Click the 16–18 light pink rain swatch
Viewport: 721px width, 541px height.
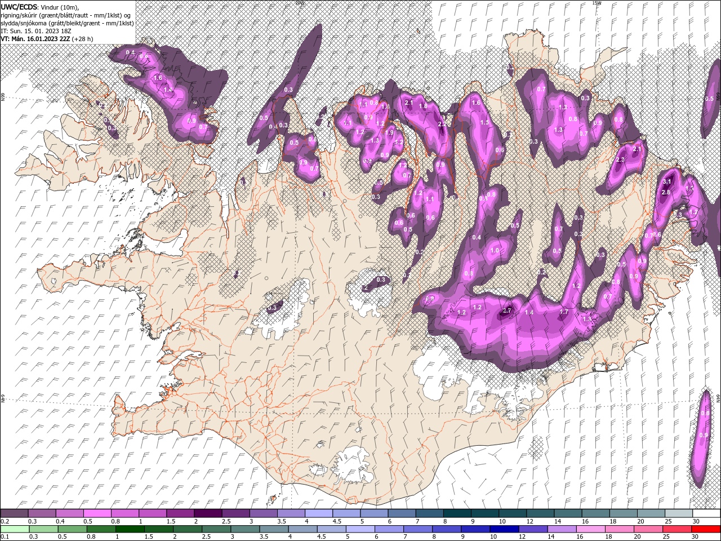590,529
